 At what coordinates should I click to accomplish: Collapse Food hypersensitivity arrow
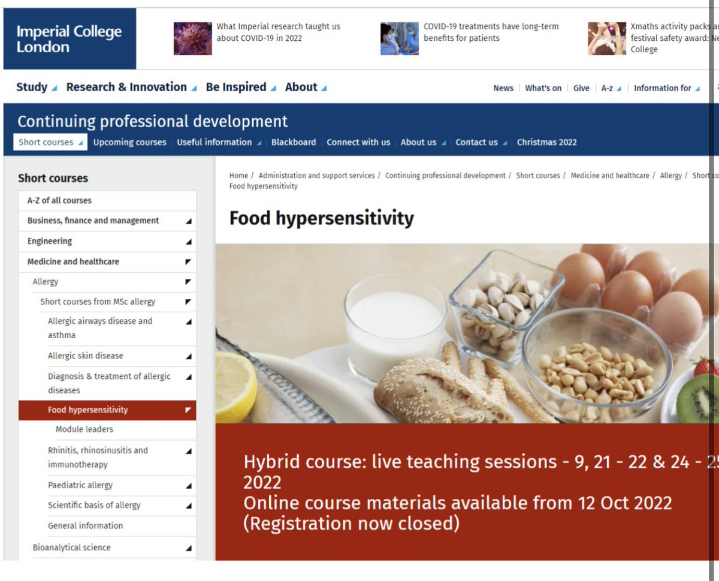(x=188, y=410)
